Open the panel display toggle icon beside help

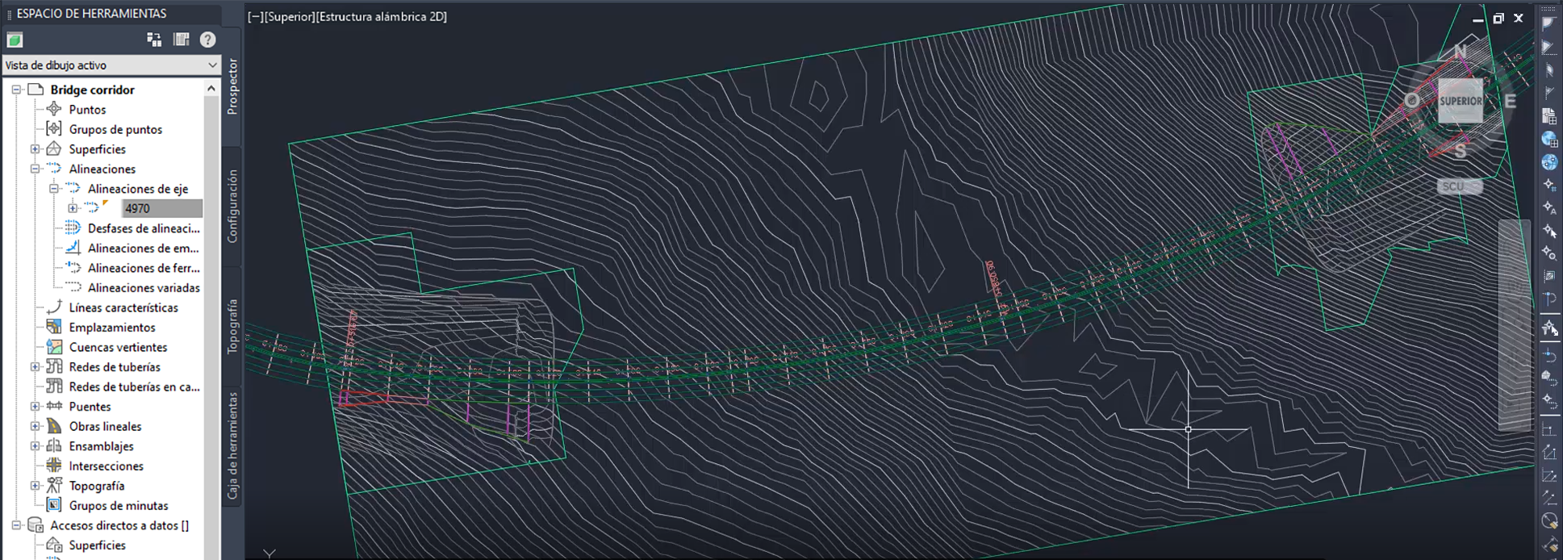coord(182,40)
